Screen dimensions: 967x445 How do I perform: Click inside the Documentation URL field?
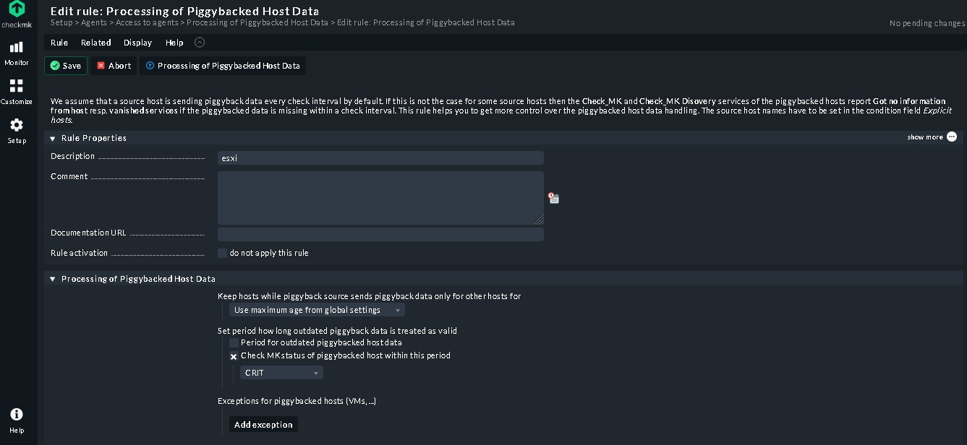coord(380,234)
